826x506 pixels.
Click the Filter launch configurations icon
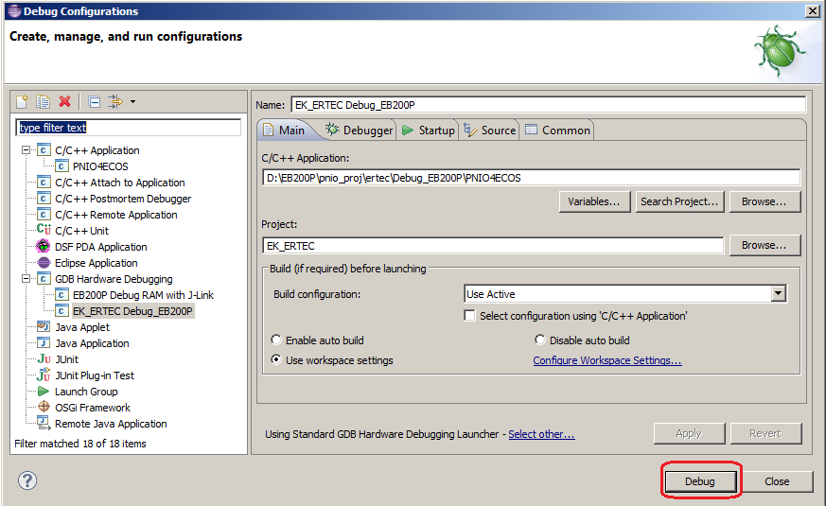114,101
